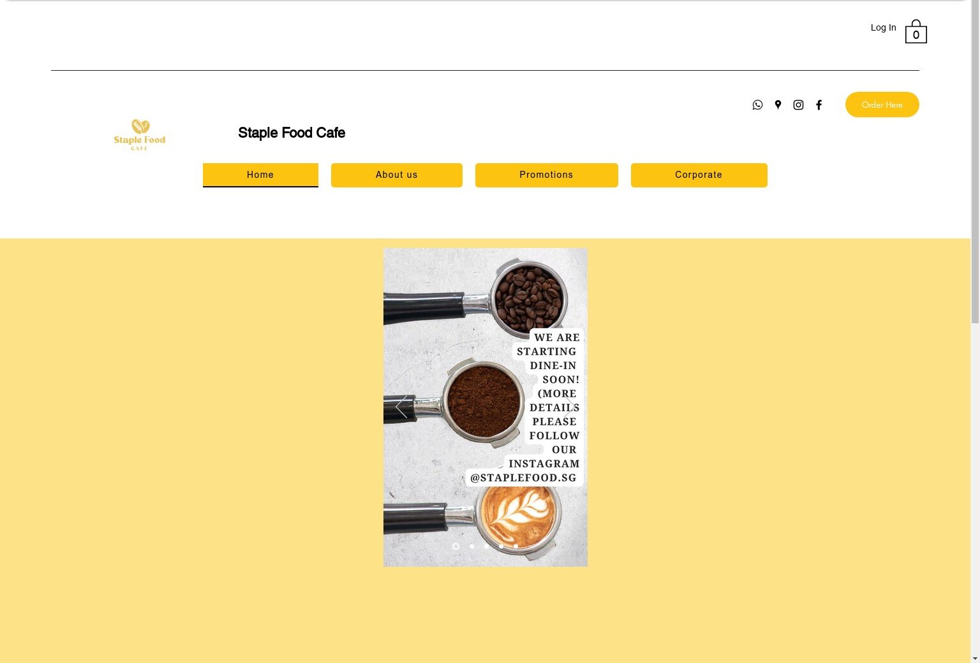Open the WhatsApp contact icon
This screenshot has width=980, height=663.
757,105
